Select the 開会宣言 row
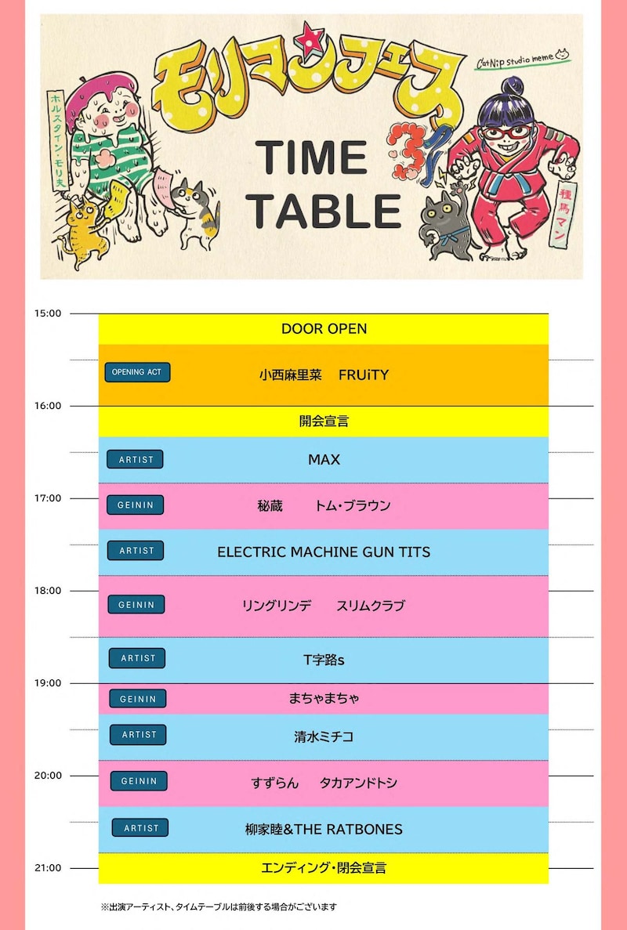This screenshot has width=627, height=930. coord(323,421)
